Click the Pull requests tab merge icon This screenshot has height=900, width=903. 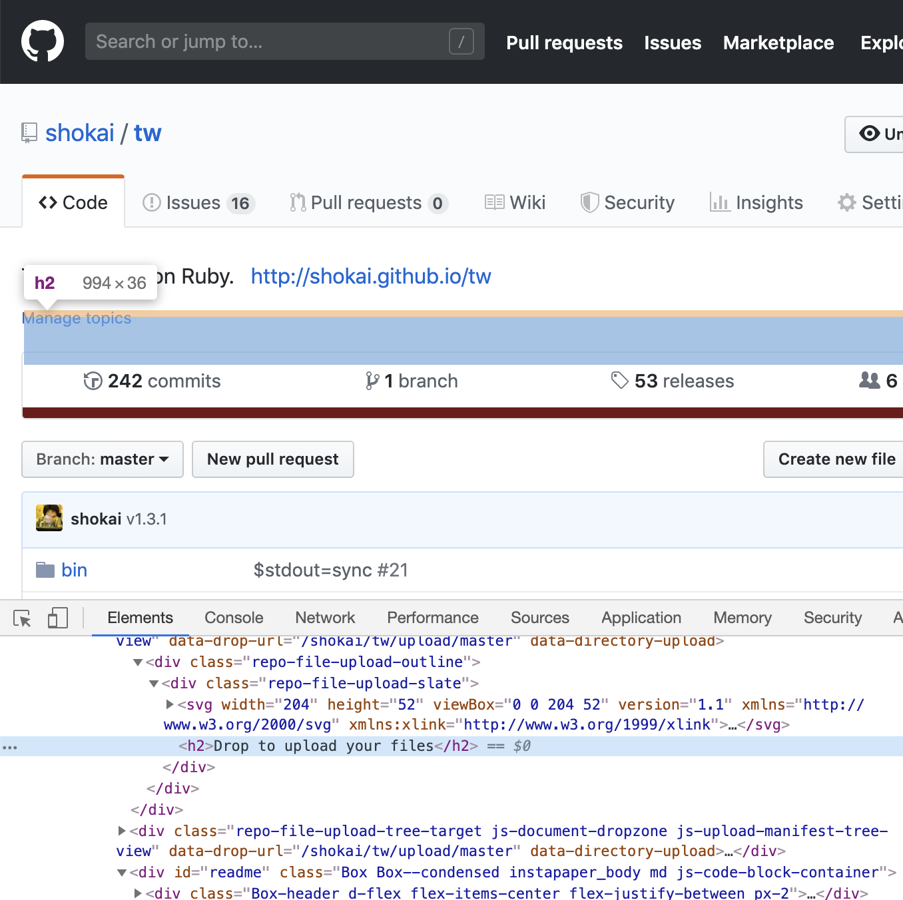(298, 202)
